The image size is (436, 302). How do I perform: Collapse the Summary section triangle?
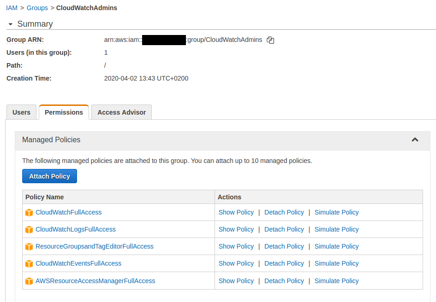tap(11, 24)
